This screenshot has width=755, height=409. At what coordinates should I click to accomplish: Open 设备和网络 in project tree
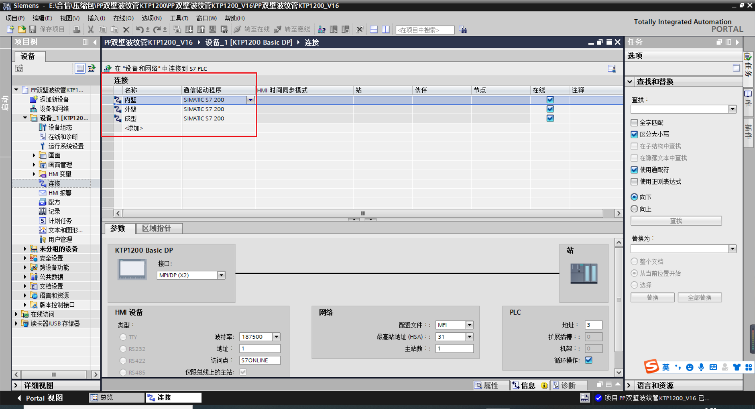click(54, 109)
